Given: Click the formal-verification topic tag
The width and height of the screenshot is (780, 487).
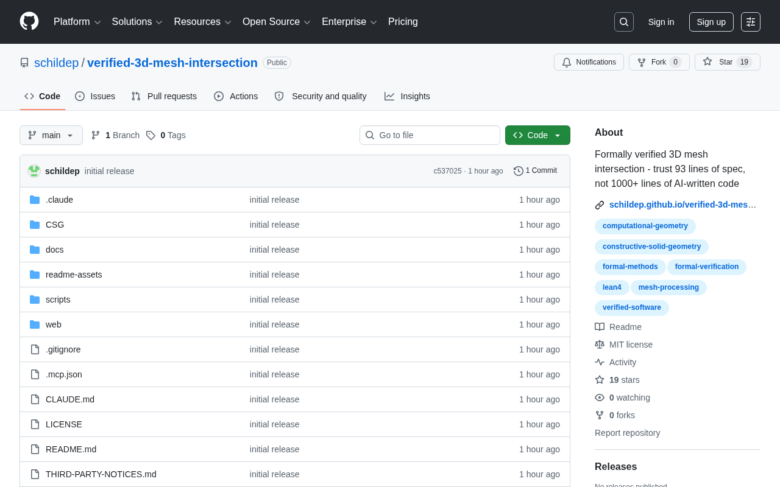Looking at the screenshot, I should 707,267.
